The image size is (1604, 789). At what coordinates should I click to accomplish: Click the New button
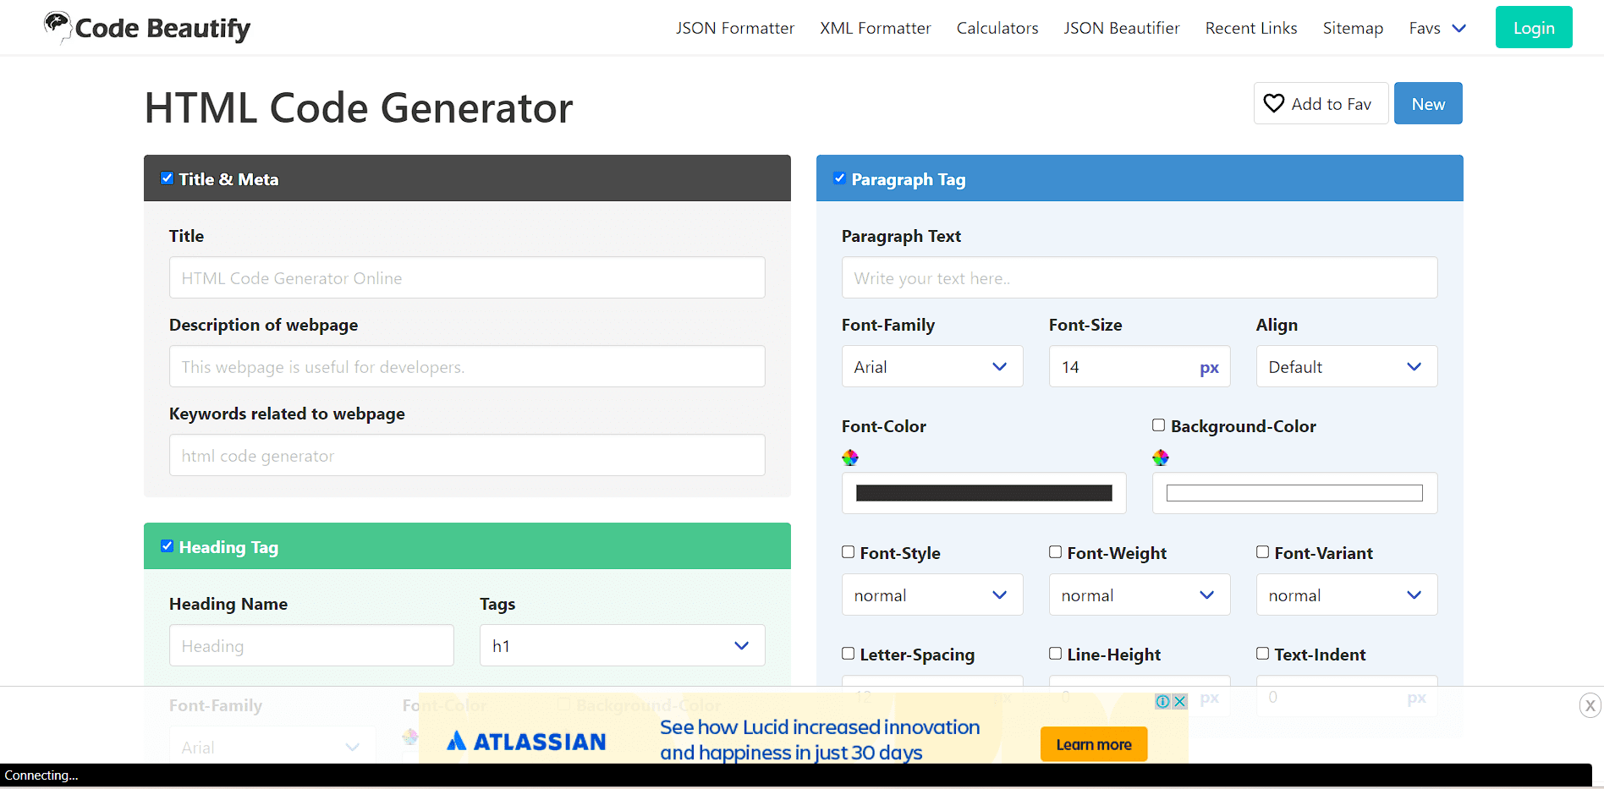[x=1427, y=103]
